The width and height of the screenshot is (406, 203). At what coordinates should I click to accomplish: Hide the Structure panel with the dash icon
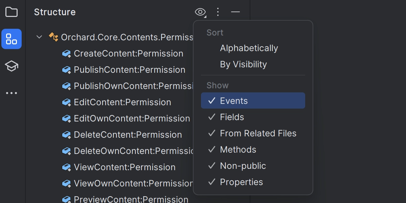point(235,12)
